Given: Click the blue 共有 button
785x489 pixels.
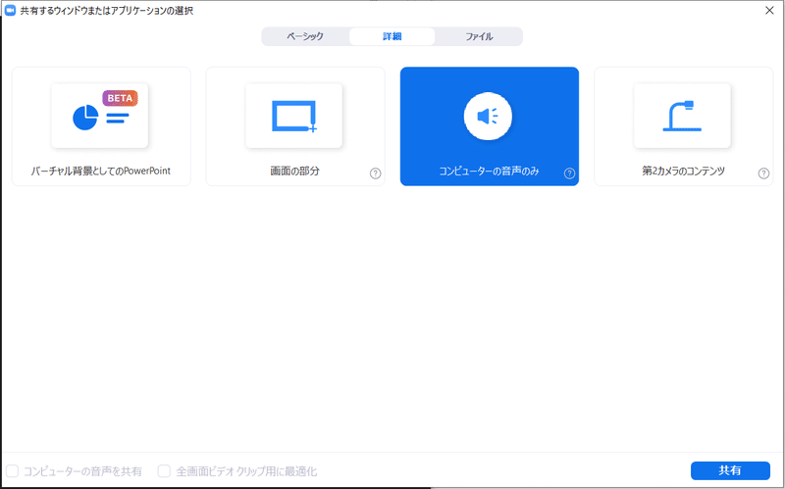Looking at the screenshot, I should point(730,470).
